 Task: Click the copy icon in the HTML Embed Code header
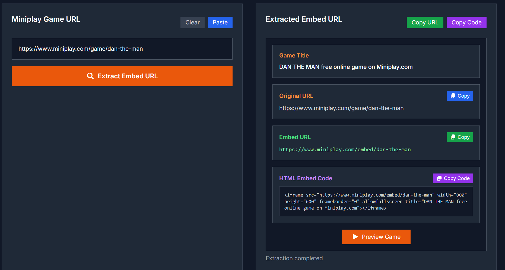[x=439, y=178]
